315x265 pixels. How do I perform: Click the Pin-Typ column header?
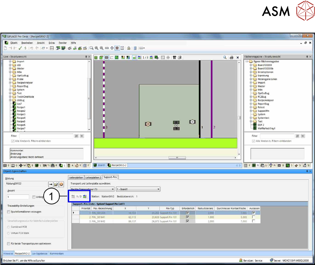170,208
